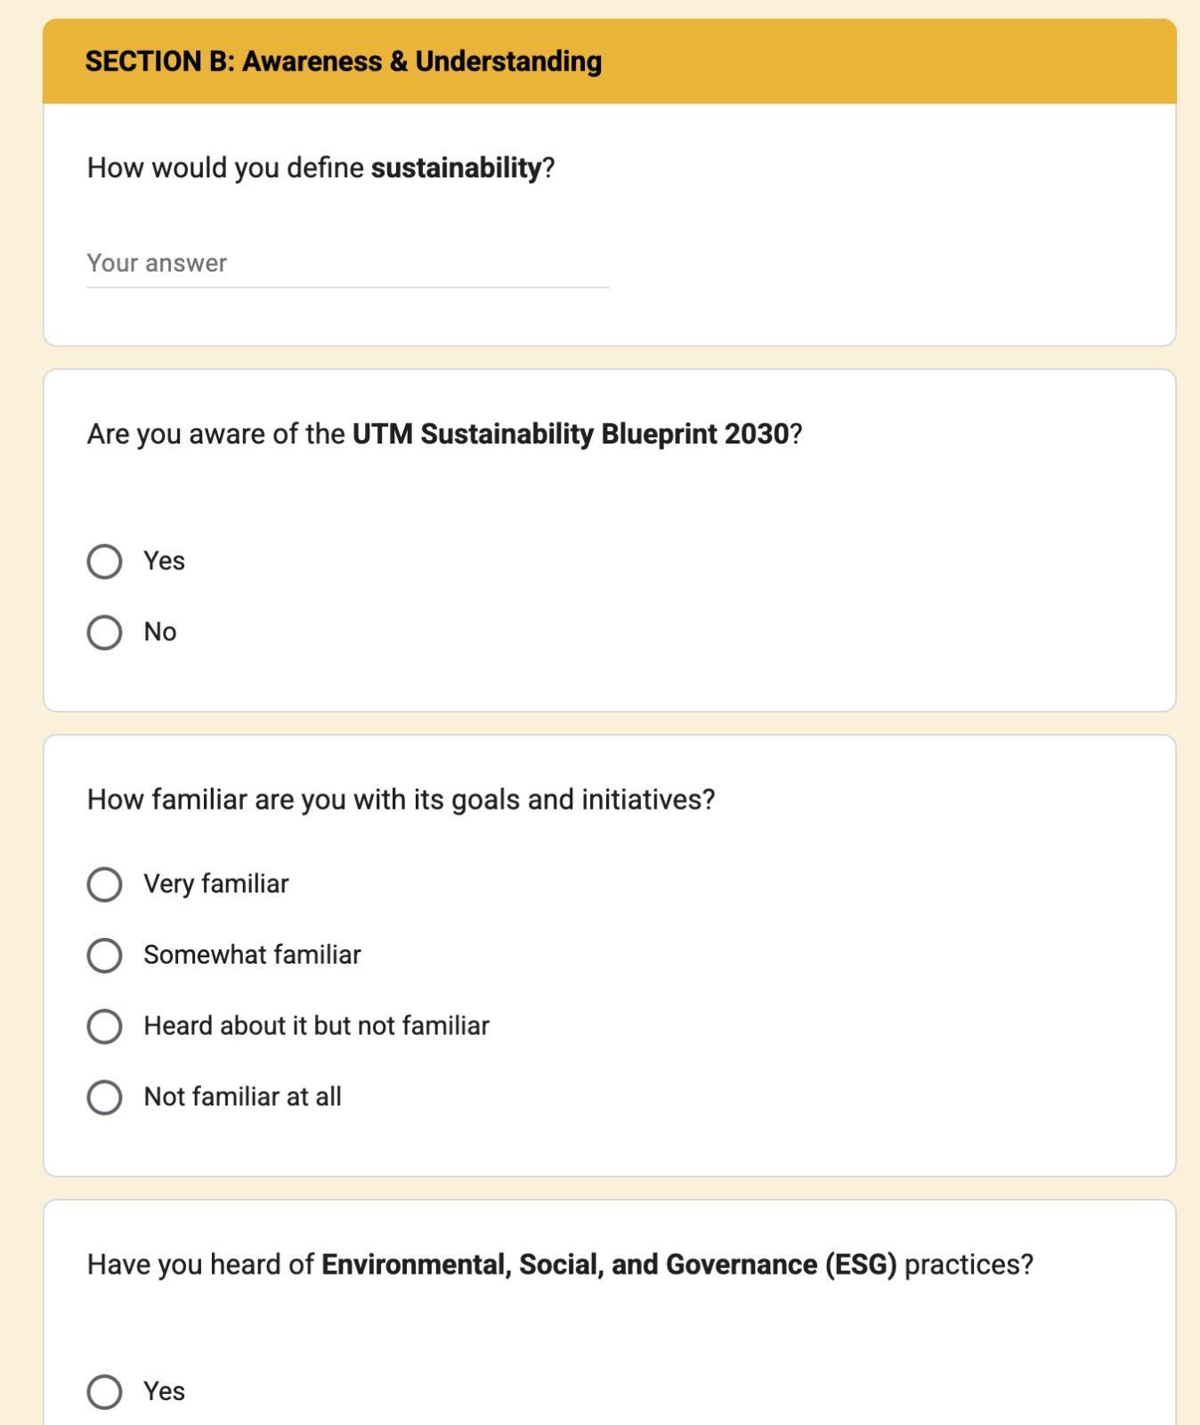This screenshot has width=1200, height=1425.
Task: Select No radio for UTM Blueprint awareness
Action: pos(104,632)
